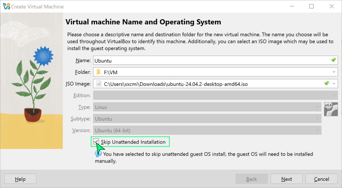The height and width of the screenshot is (188, 342).
Task: Close the Create Virtual Machine window
Action: pyautogui.click(x=332, y=6)
